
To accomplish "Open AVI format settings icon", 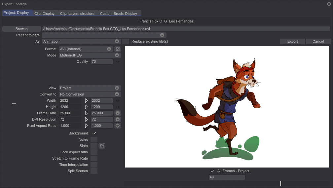I will coord(118,49).
